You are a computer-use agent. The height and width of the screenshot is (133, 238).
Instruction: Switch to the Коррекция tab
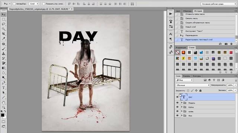(181, 48)
